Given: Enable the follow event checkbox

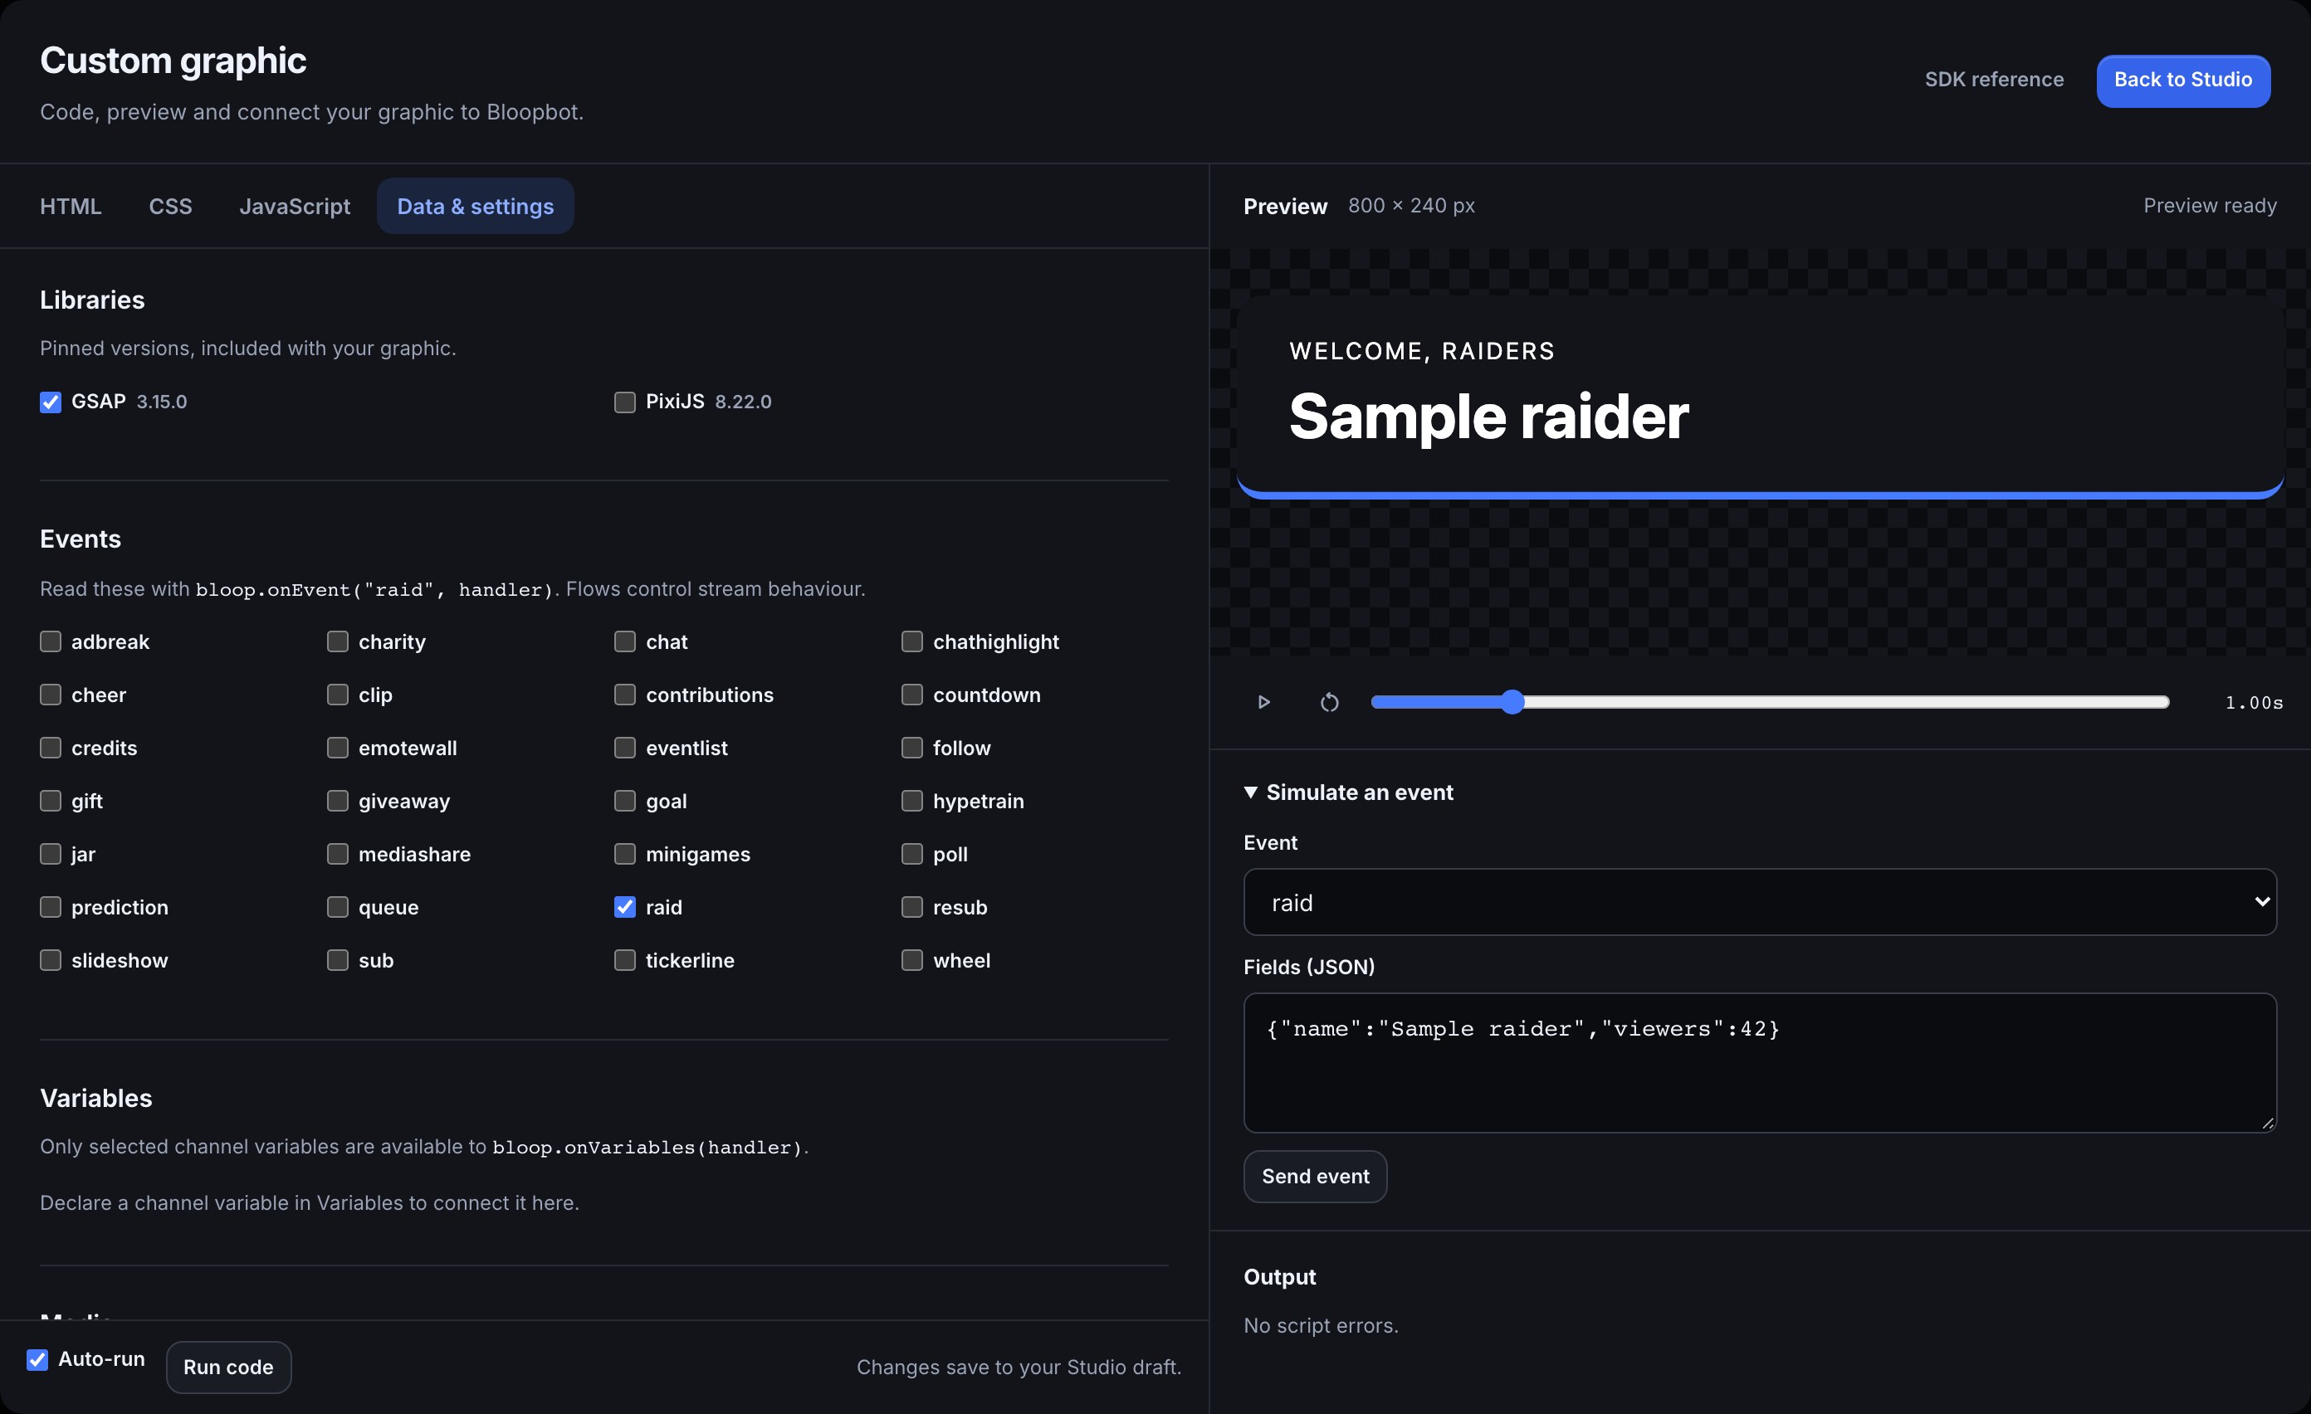Looking at the screenshot, I should point(911,748).
